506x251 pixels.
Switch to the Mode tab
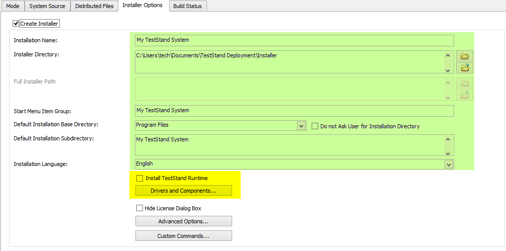click(13, 6)
